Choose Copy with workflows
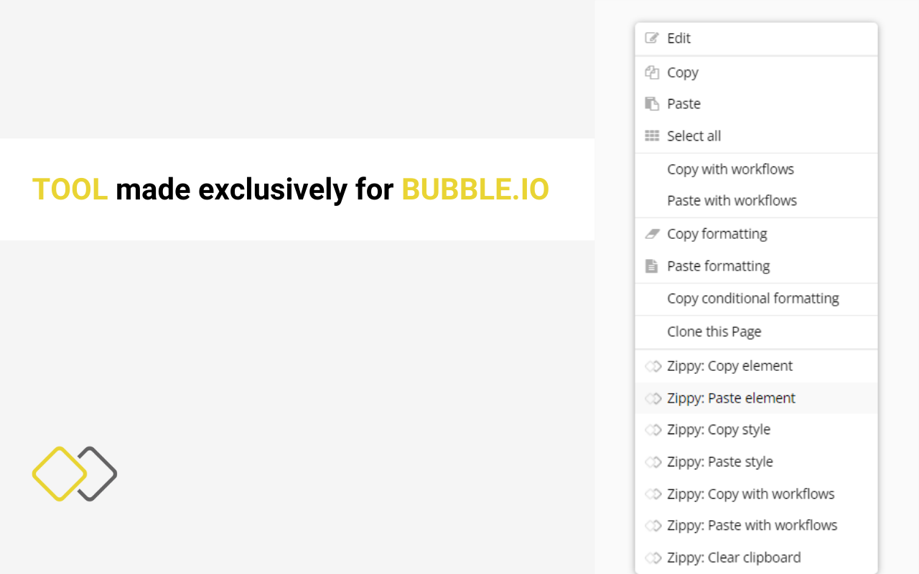Image resolution: width=919 pixels, height=574 pixels. point(730,169)
